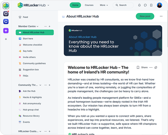168x135 pixels.
Task: Open Member Centre options ellipsis
Action: [x=46, y=26]
